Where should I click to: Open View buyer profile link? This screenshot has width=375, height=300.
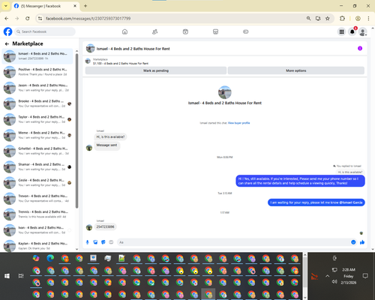(238, 123)
